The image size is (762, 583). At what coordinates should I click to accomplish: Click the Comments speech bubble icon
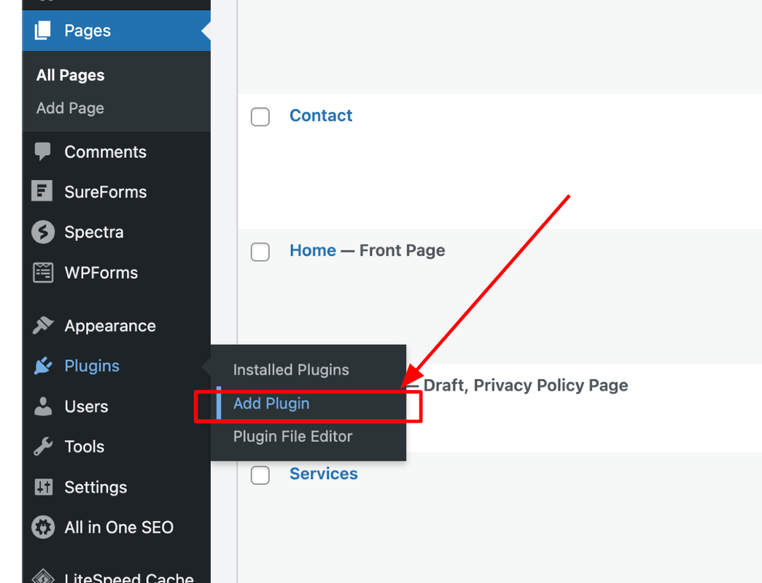tap(43, 152)
